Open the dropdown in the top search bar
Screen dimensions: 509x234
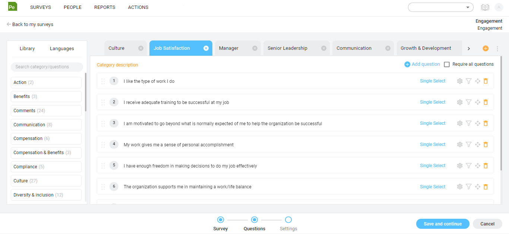click(468, 7)
